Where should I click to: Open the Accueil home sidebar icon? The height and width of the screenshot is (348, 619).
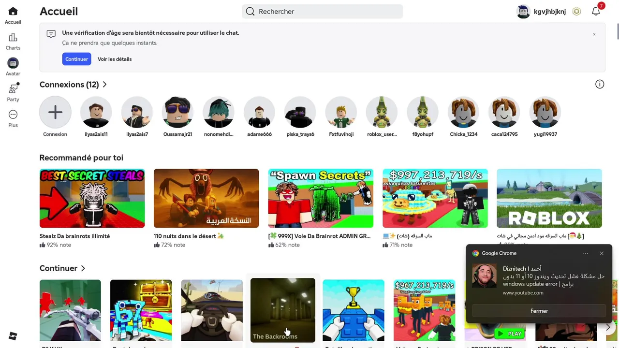[13, 12]
